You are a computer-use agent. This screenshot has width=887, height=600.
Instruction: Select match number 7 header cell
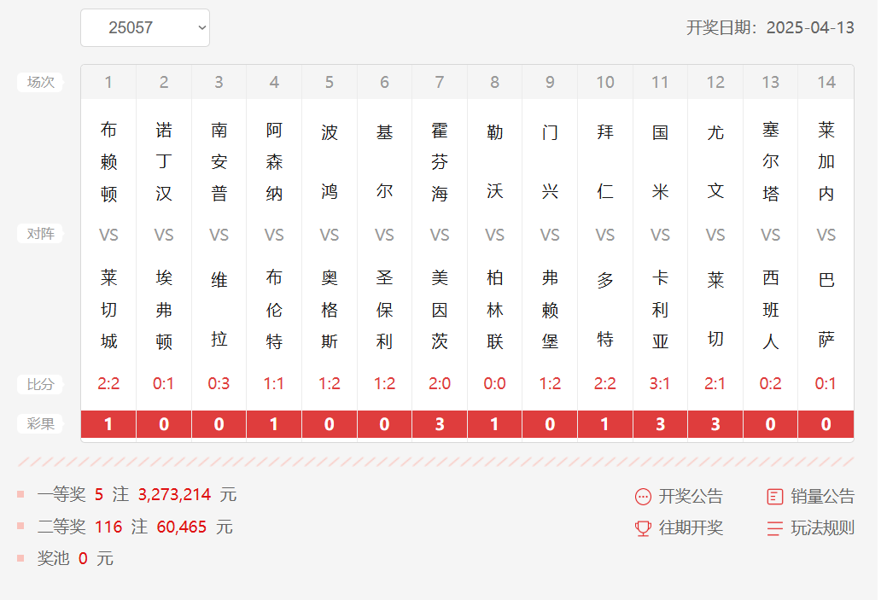point(440,83)
